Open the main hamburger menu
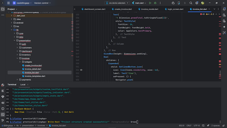The width and height of the screenshot is (227, 128). point(8,3)
